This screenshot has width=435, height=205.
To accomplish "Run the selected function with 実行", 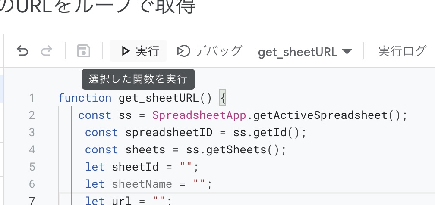I will pyautogui.click(x=141, y=52).
